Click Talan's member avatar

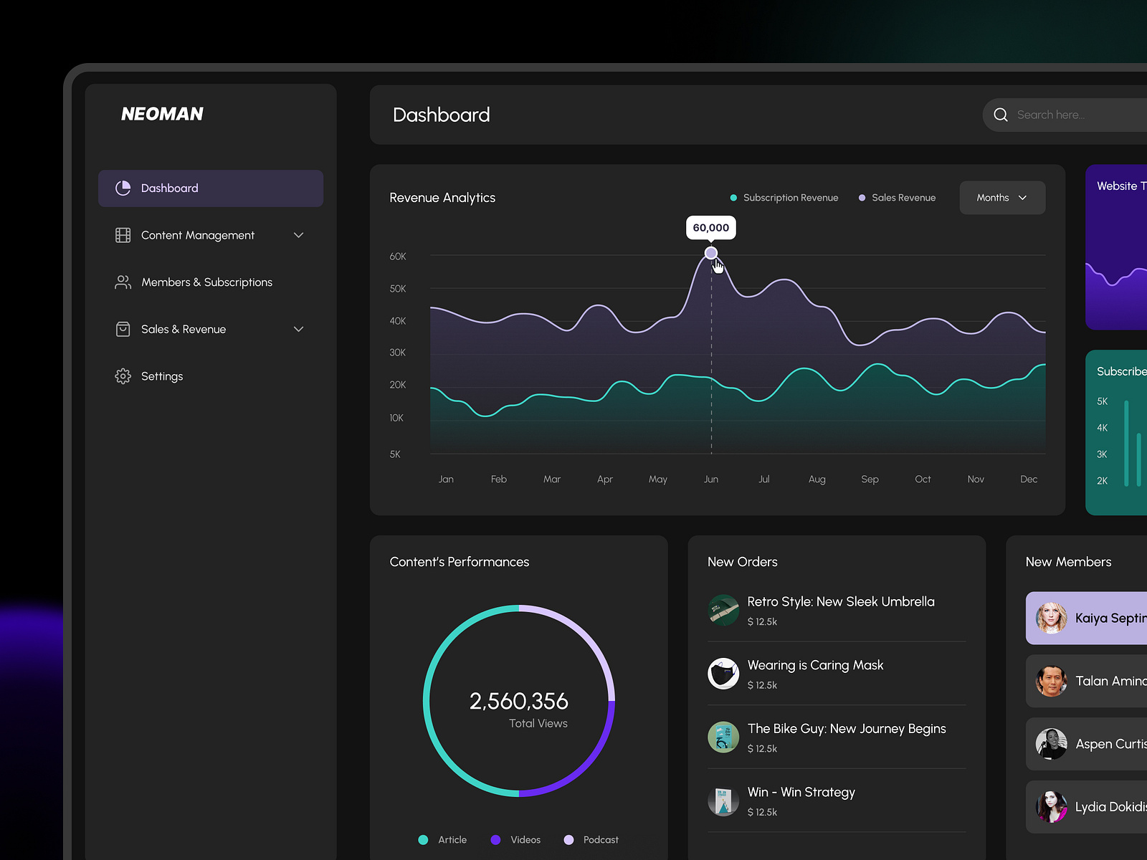point(1052,681)
